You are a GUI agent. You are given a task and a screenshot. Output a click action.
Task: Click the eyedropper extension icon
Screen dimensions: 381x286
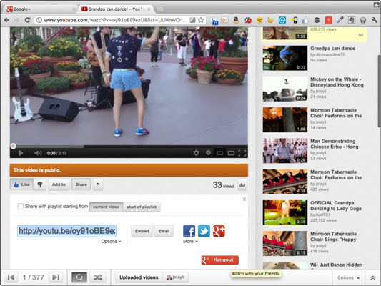point(340,20)
